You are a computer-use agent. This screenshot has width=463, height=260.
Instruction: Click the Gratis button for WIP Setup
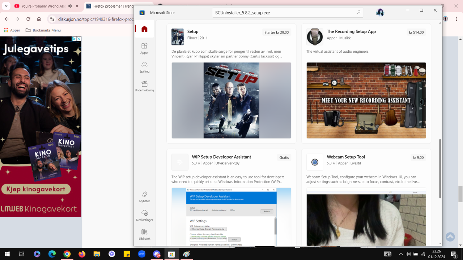(x=284, y=157)
